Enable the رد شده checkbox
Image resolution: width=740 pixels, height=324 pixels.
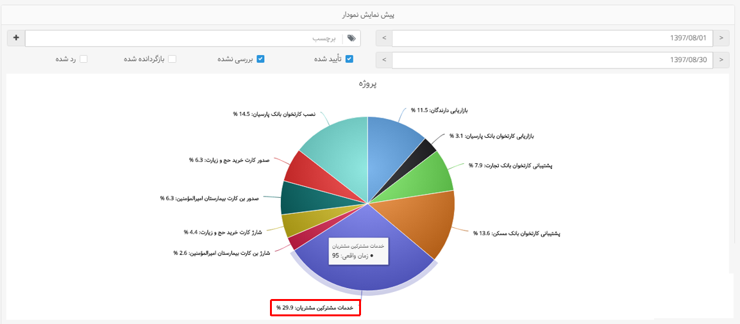point(83,59)
